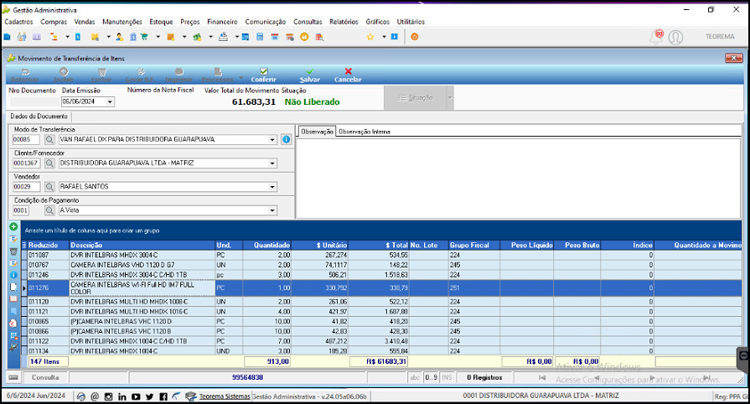Click the Teorema Sistemas link
The width and height of the screenshot is (750, 404).
(225, 396)
